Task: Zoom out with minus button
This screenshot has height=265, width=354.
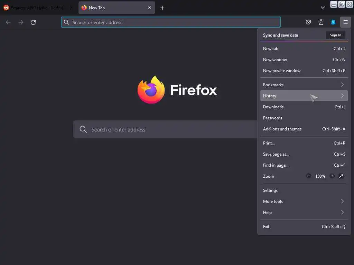Action: [308, 176]
